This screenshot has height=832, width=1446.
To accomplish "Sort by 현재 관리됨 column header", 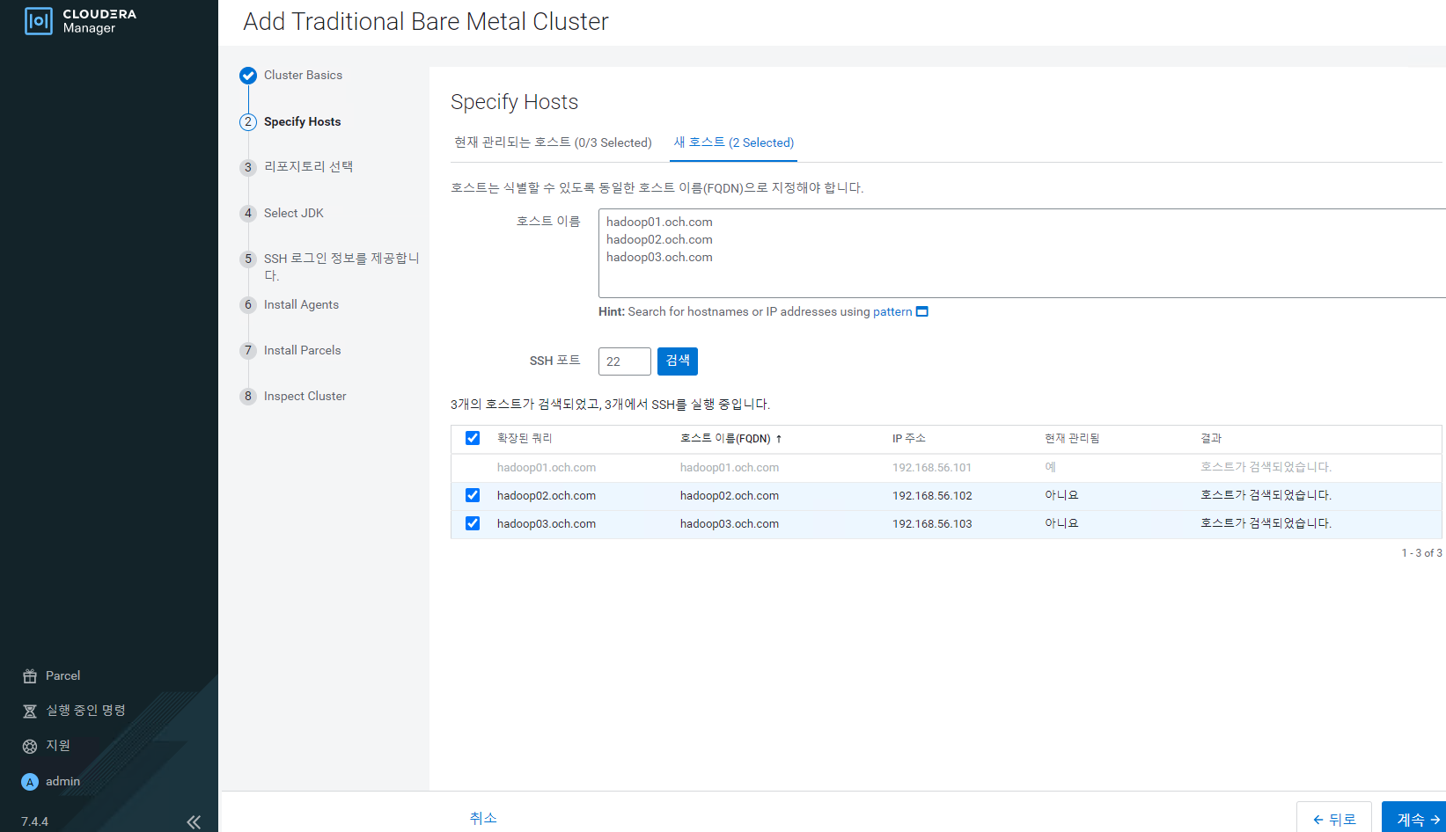I will tap(1072, 438).
